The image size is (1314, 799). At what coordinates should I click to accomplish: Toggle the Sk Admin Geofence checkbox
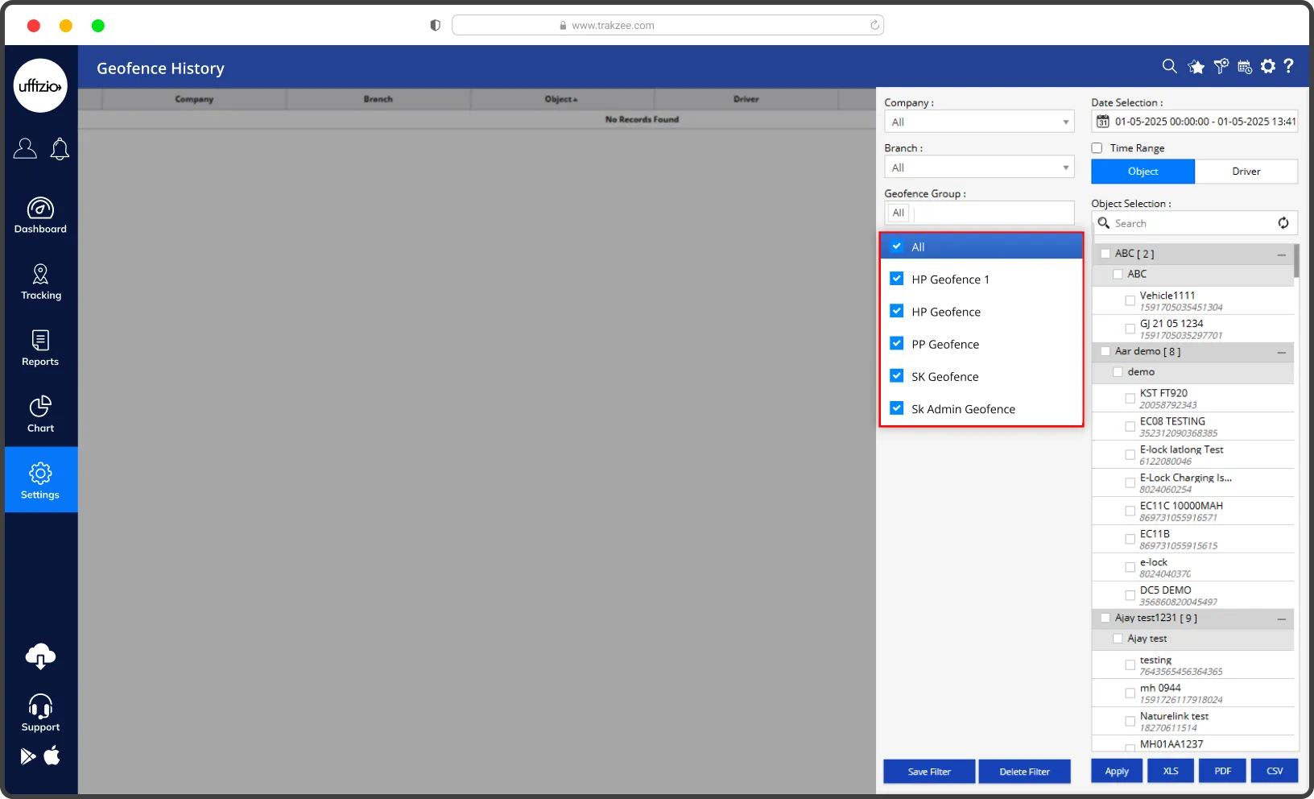point(897,408)
